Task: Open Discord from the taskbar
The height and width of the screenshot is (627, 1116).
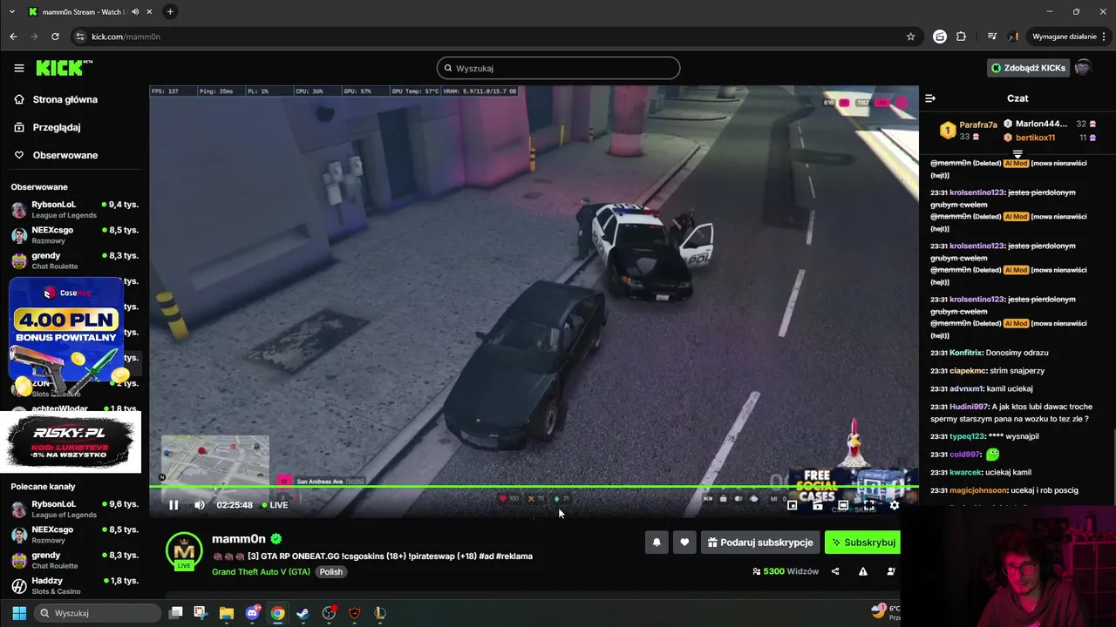Action: tap(253, 613)
